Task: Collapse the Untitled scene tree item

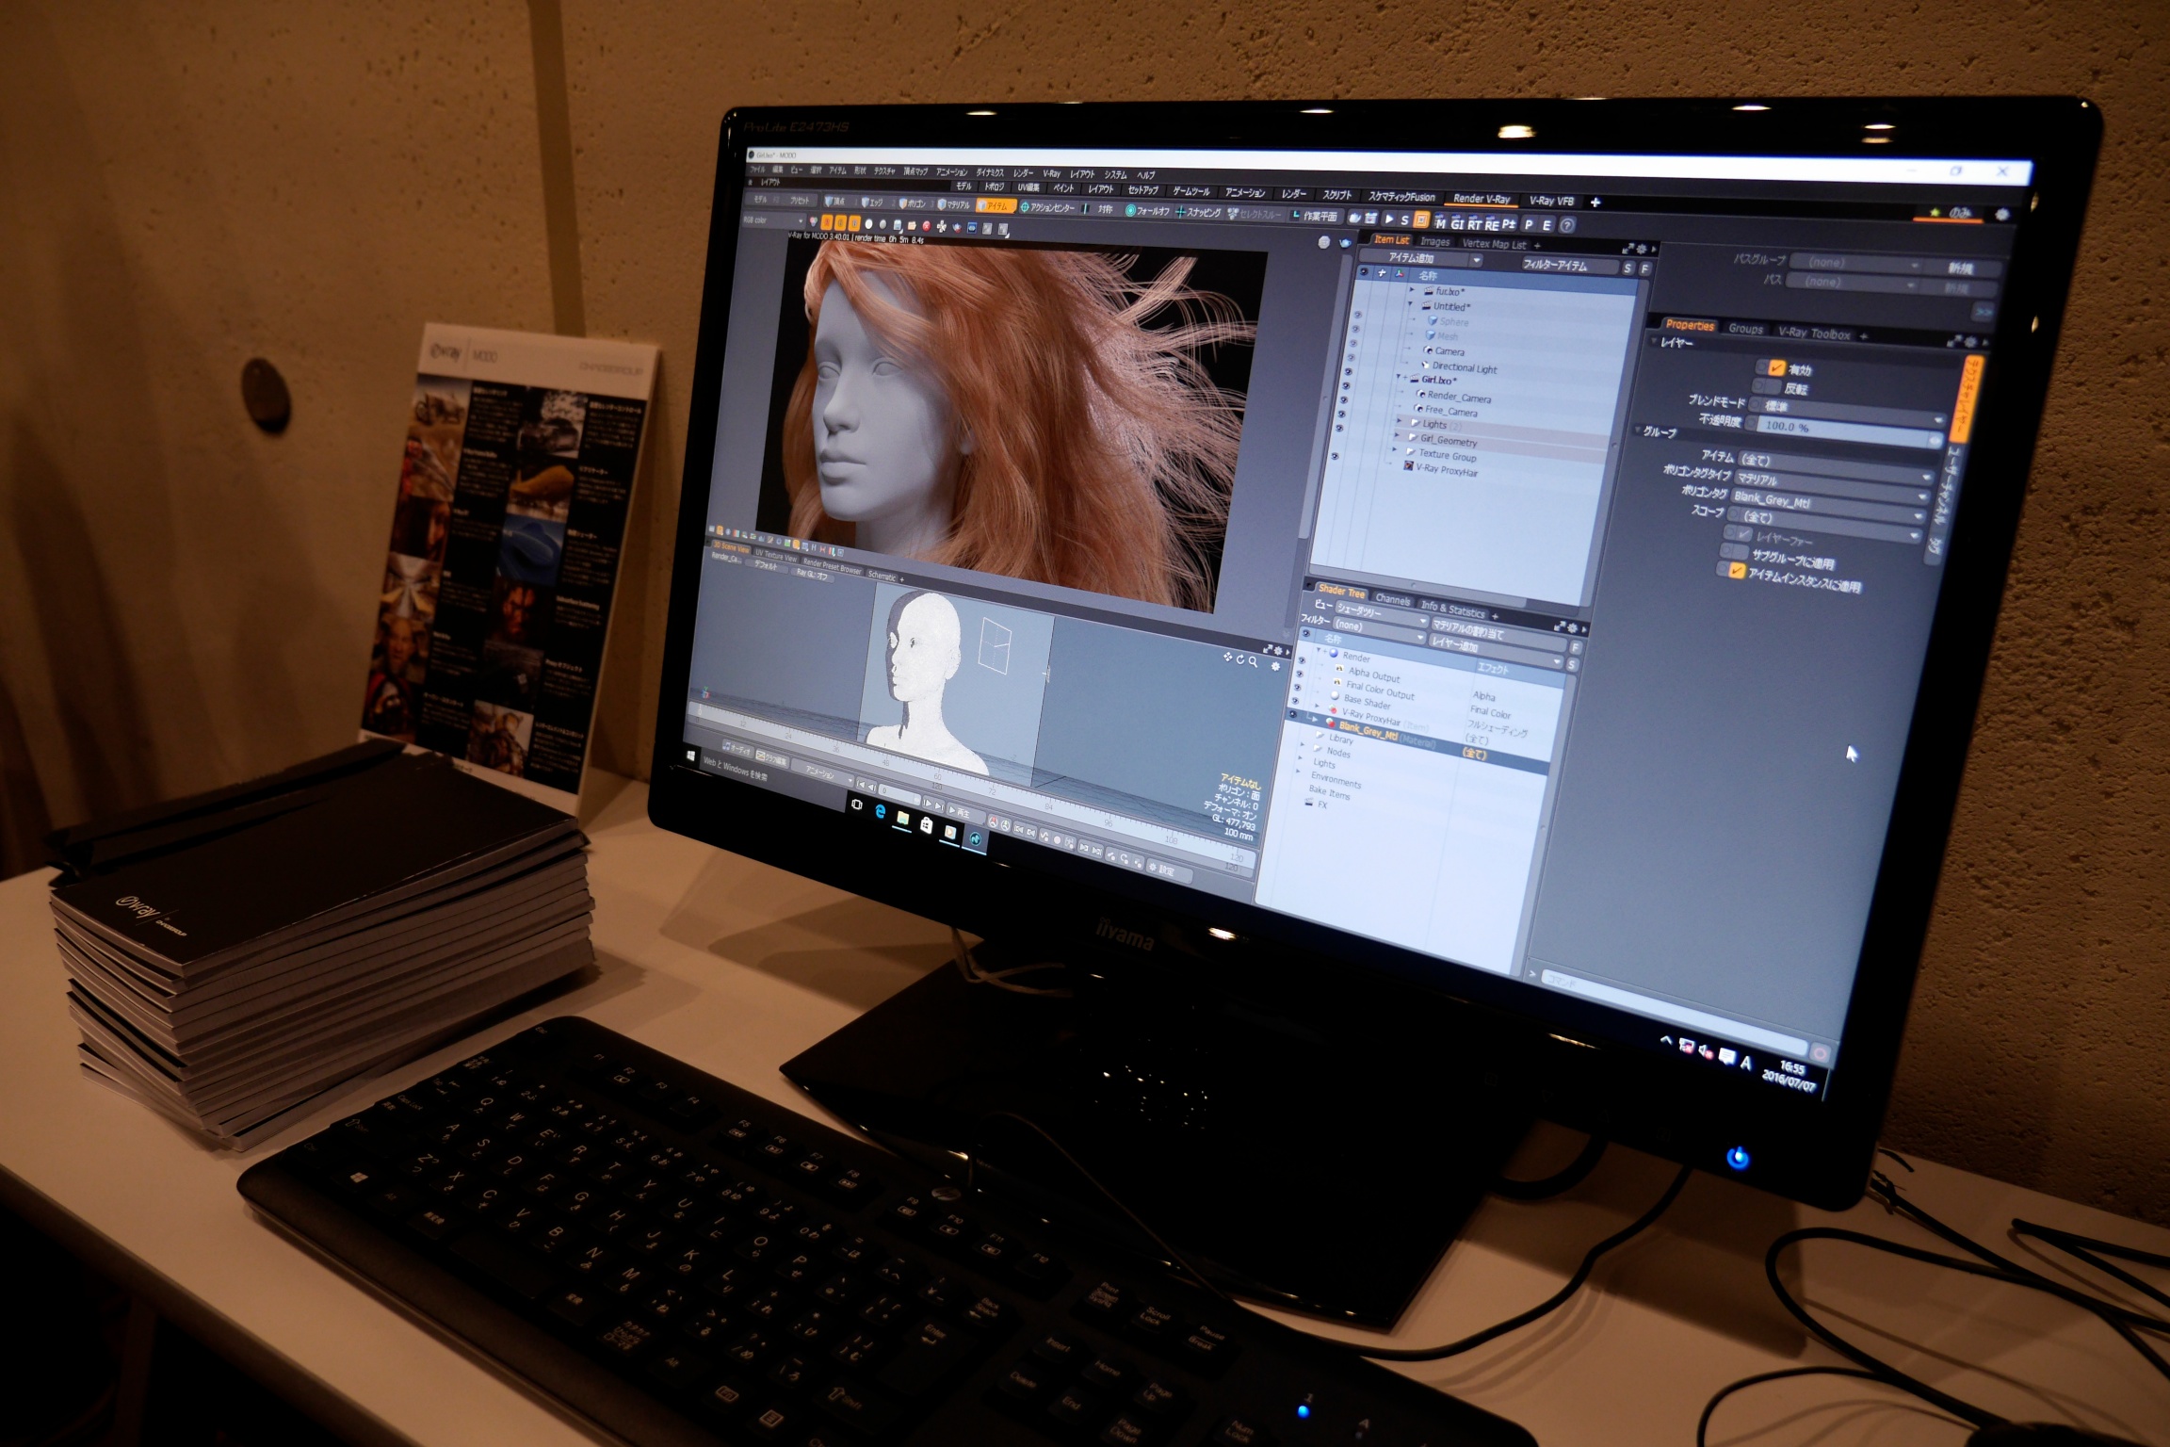Action: point(1410,305)
